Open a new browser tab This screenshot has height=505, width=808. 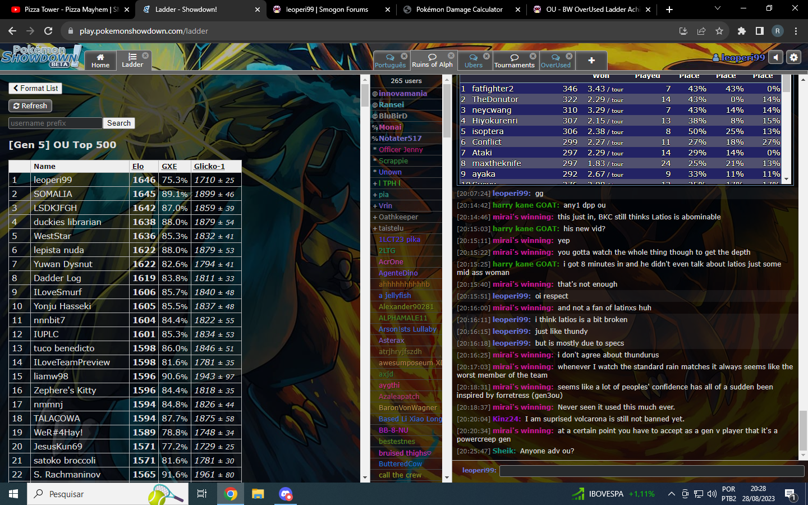coord(669,9)
